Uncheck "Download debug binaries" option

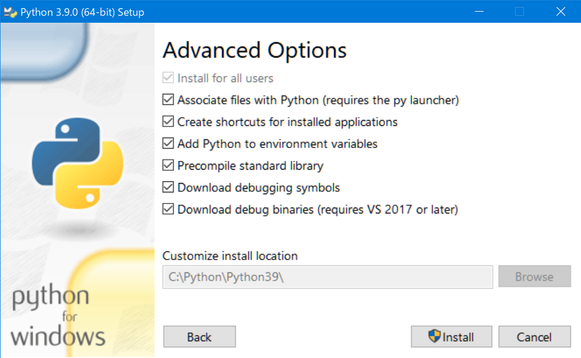168,209
